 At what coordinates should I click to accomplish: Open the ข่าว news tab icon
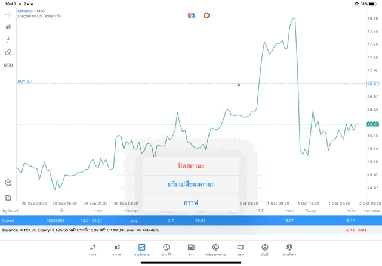click(x=191, y=249)
